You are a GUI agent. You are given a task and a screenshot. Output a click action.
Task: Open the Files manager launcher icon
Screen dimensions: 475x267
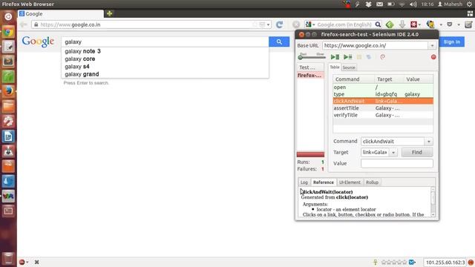(x=8, y=106)
